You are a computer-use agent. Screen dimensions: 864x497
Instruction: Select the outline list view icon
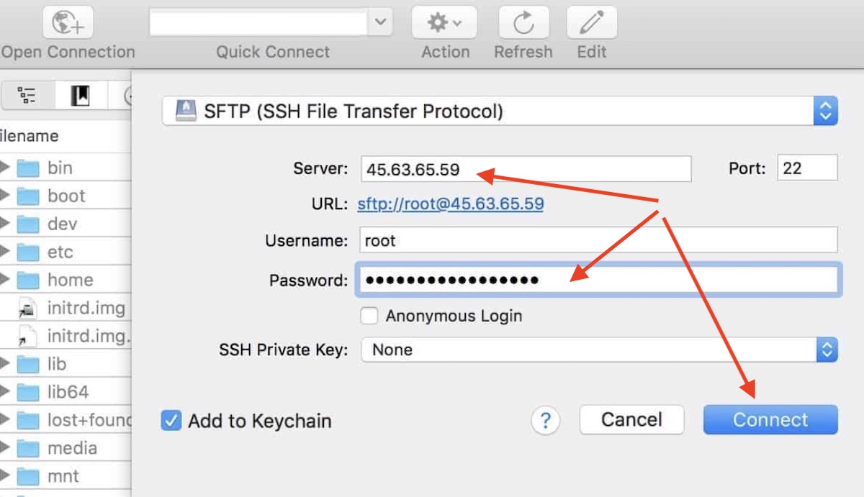click(27, 96)
